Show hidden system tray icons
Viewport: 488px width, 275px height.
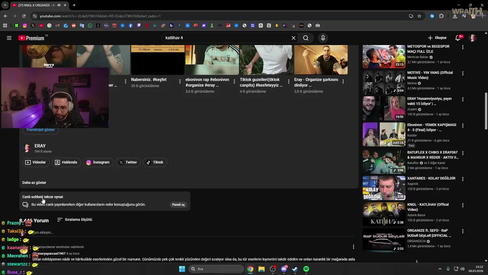pos(440,269)
